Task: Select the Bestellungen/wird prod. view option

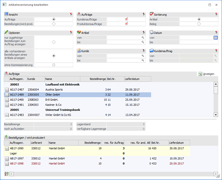Action: pyautogui.click(x=54, y=24)
